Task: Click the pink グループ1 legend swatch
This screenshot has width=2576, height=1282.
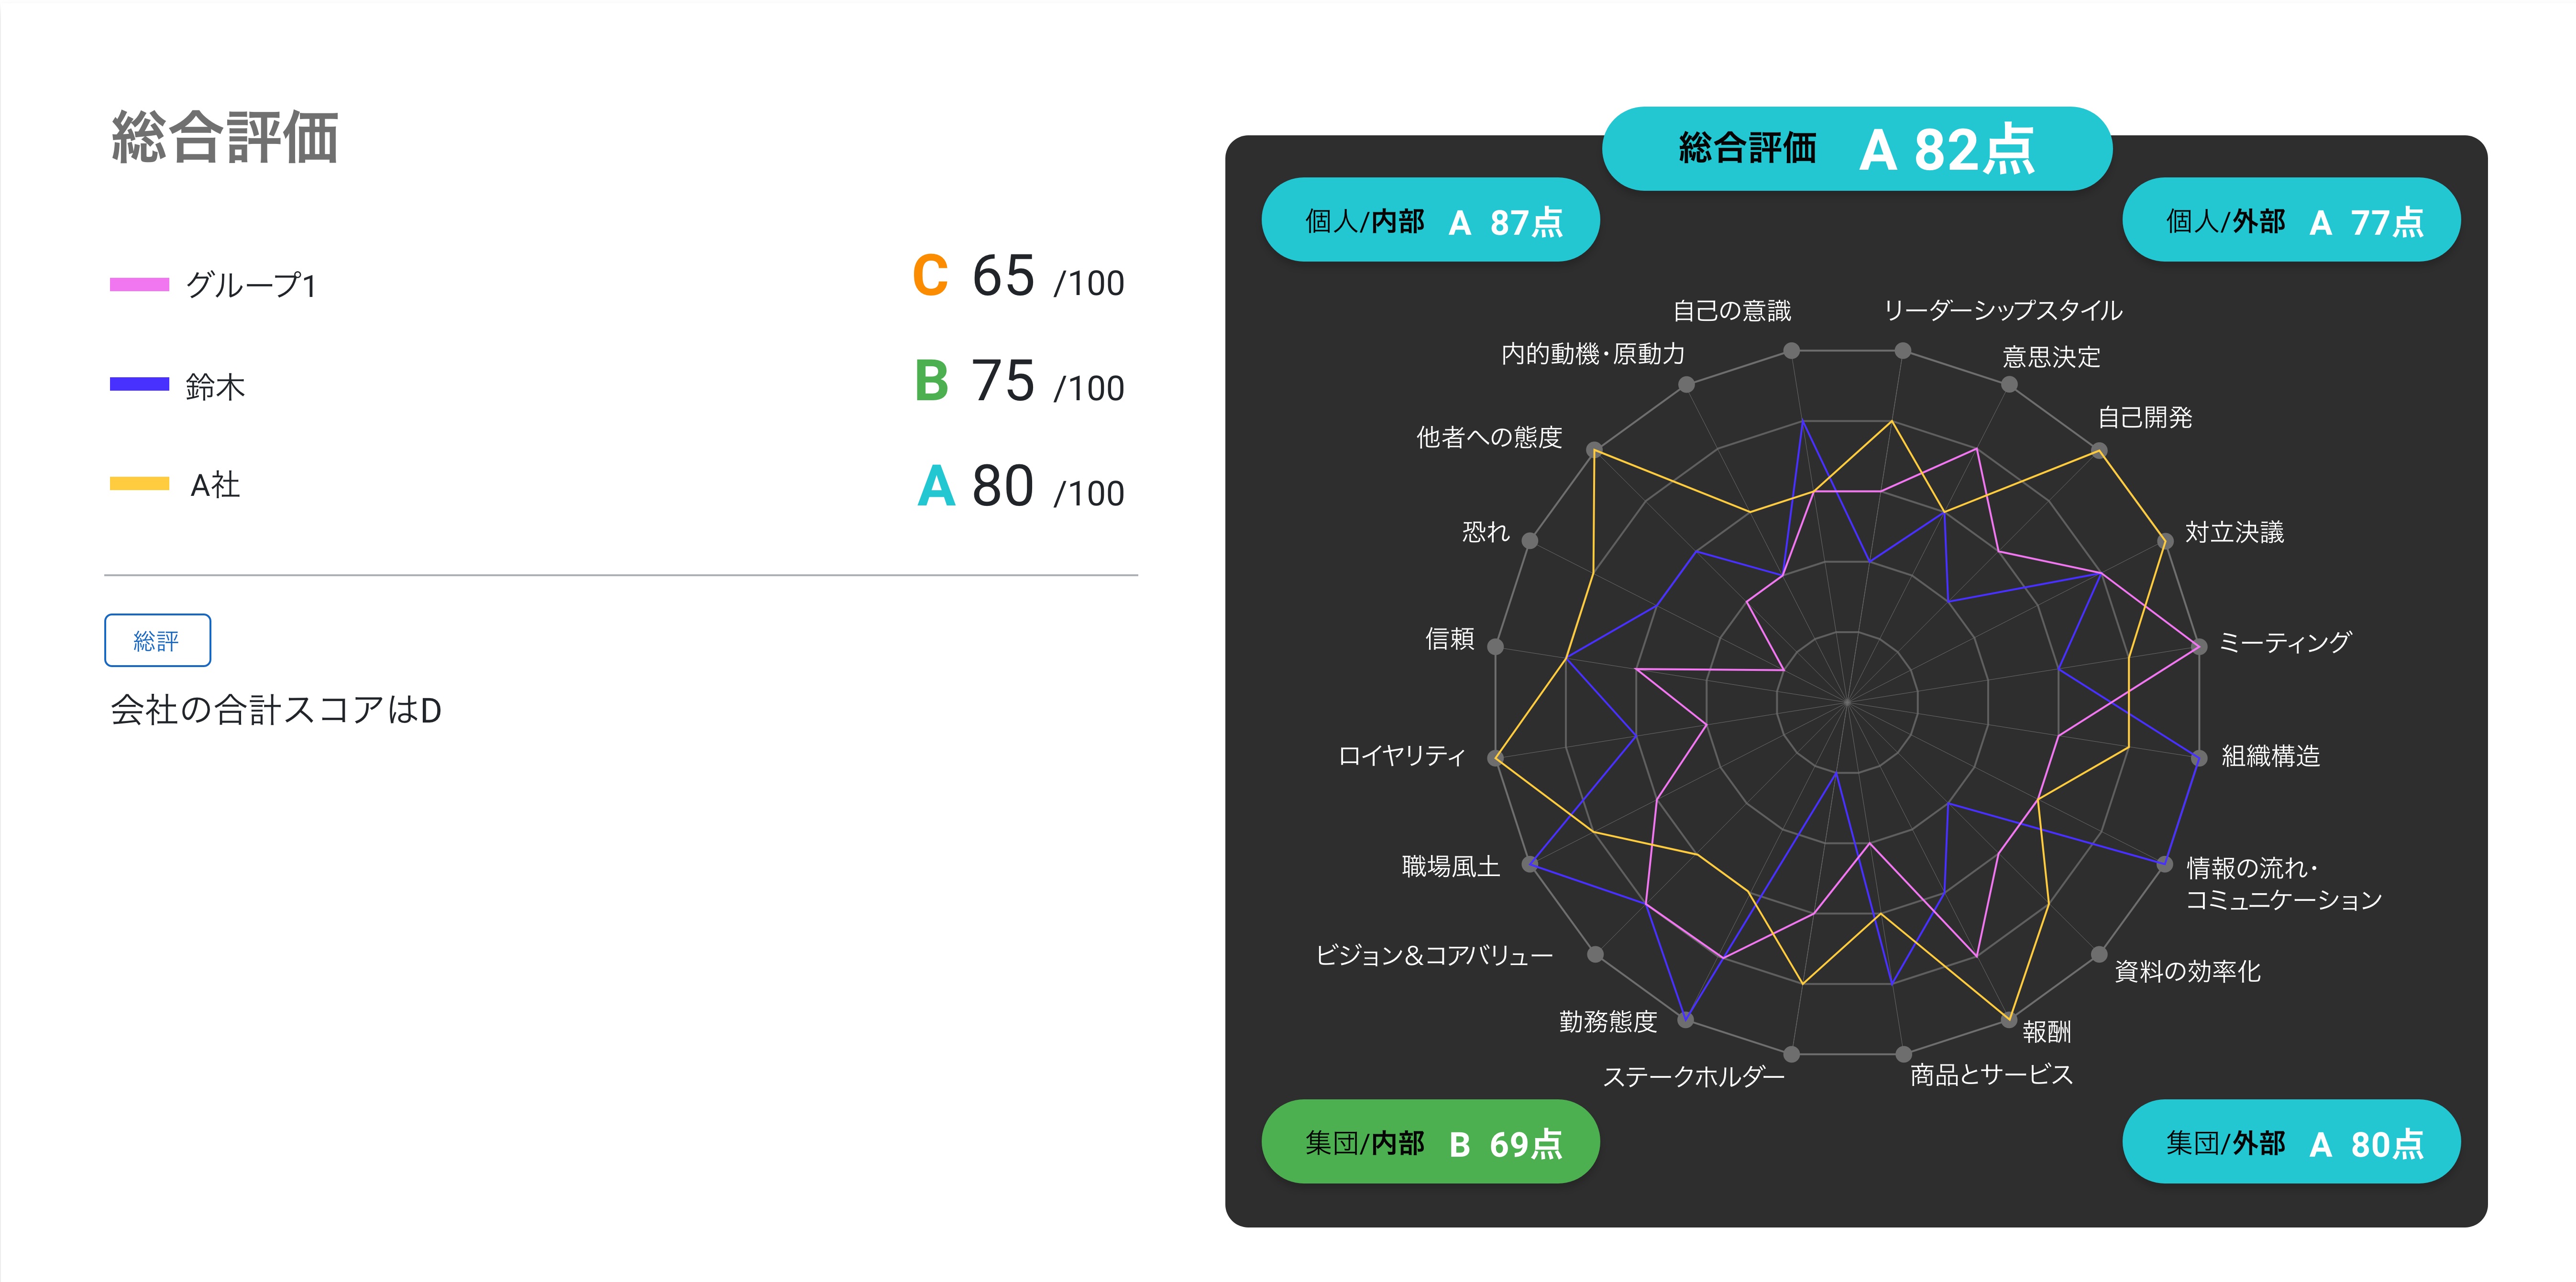Action: click(x=139, y=284)
